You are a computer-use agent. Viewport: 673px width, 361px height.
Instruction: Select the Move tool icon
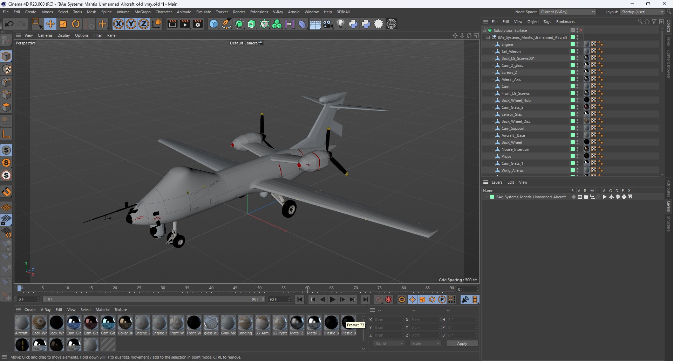pos(50,24)
